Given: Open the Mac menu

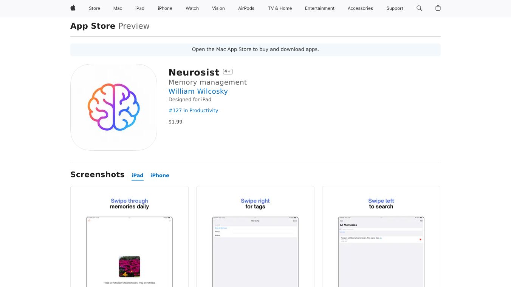Looking at the screenshot, I should (x=118, y=8).
